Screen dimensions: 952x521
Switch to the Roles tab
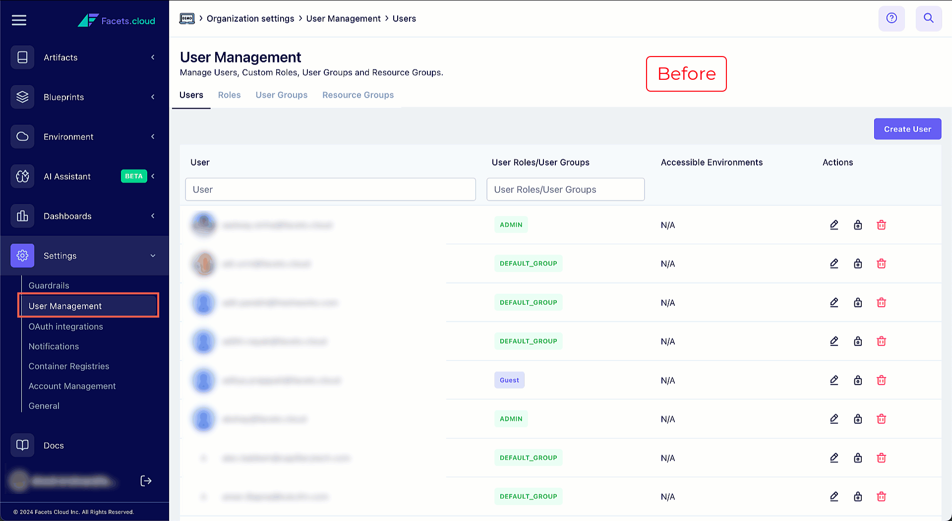coord(229,95)
